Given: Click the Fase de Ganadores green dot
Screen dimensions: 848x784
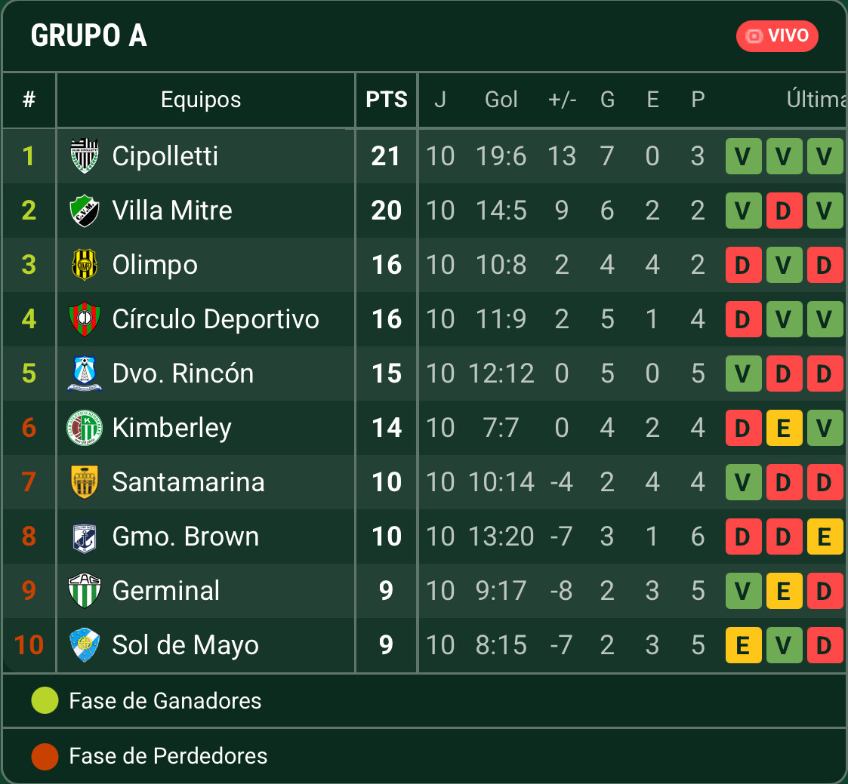Looking at the screenshot, I should point(45,700).
